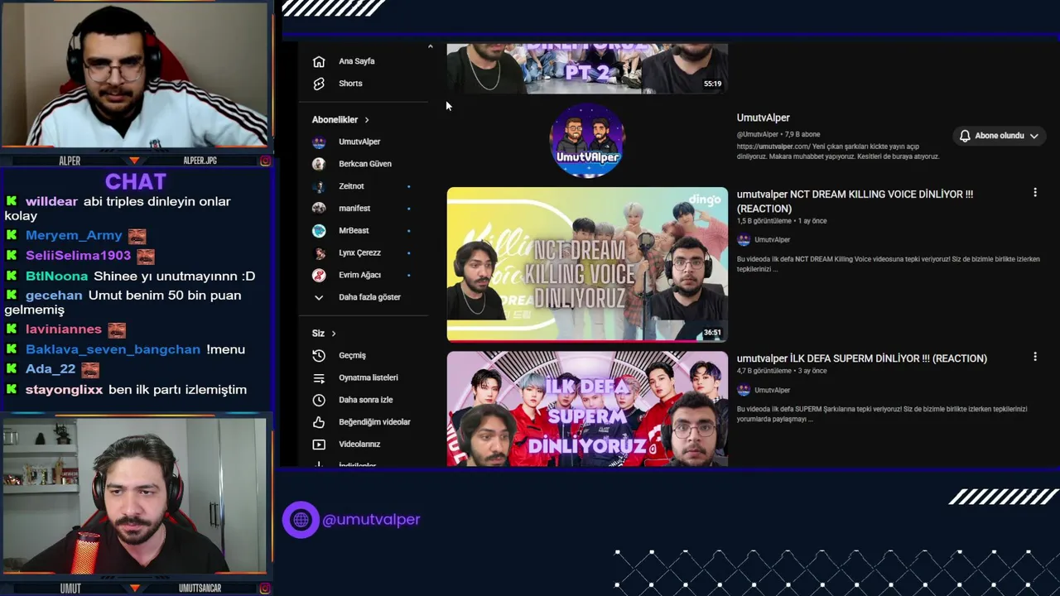The width and height of the screenshot is (1060, 596).
Task: Click @umutvalper handle text at bottom
Action: coord(371,520)
